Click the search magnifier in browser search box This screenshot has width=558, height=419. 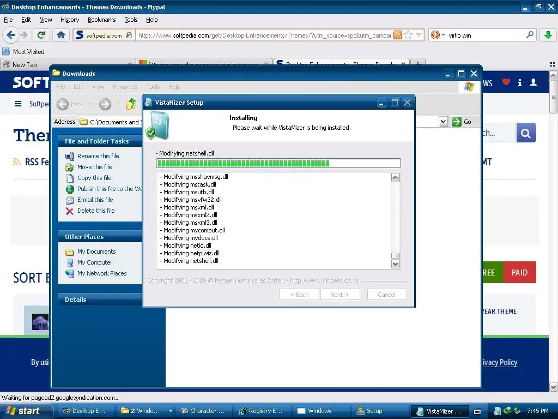pyautogui.click(x=530, y=35)
